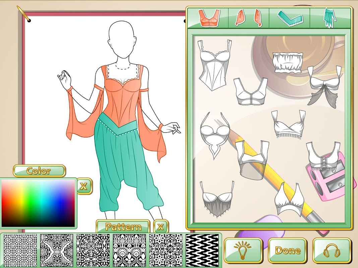
Task: Close the pattern strip with its X
Action: (161, 226)
